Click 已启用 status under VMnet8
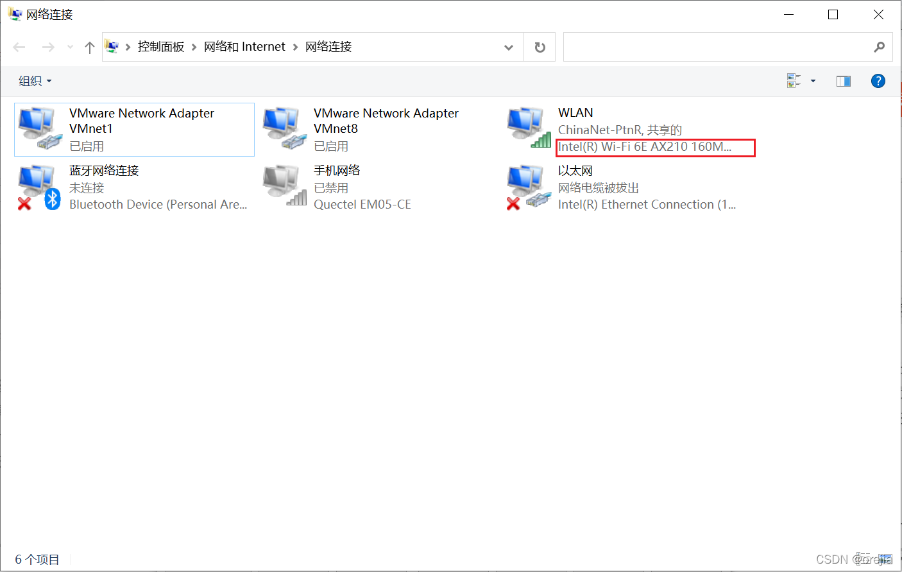Image resolution: width=902 pixels, height=572 pixels. pyautogui.click(x=331, y=146)
